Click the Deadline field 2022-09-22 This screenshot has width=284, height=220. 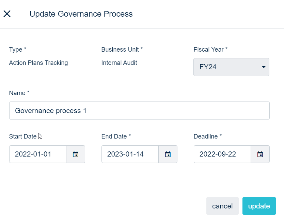click(x=222, y=154)
